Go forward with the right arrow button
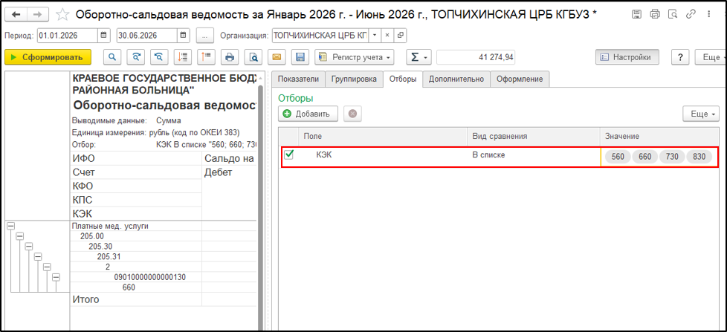Viewport: 727px width, 332px height. pyautogui.click(x=38, y=15)
